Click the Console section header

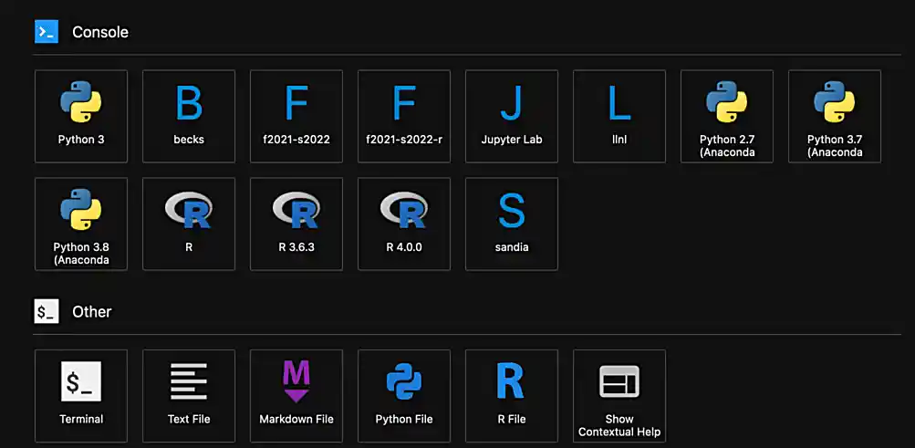(x=99, y=32)
